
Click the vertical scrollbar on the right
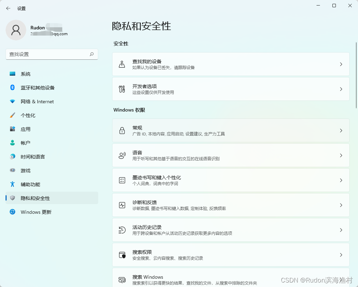click(356, 75)
